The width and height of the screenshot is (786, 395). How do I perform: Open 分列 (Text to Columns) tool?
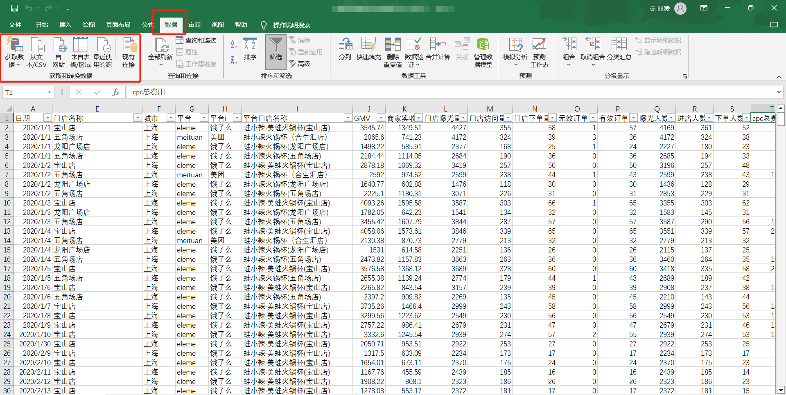[x=345, y=52]
